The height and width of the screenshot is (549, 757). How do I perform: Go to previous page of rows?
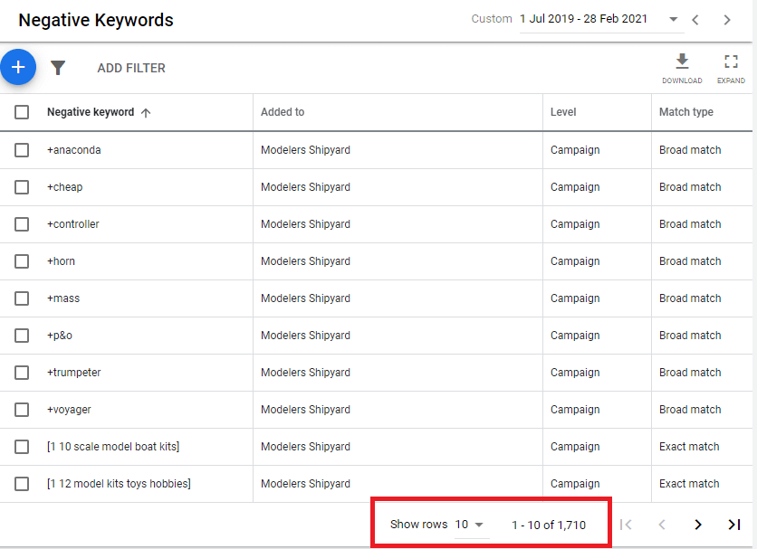(662, 525)
